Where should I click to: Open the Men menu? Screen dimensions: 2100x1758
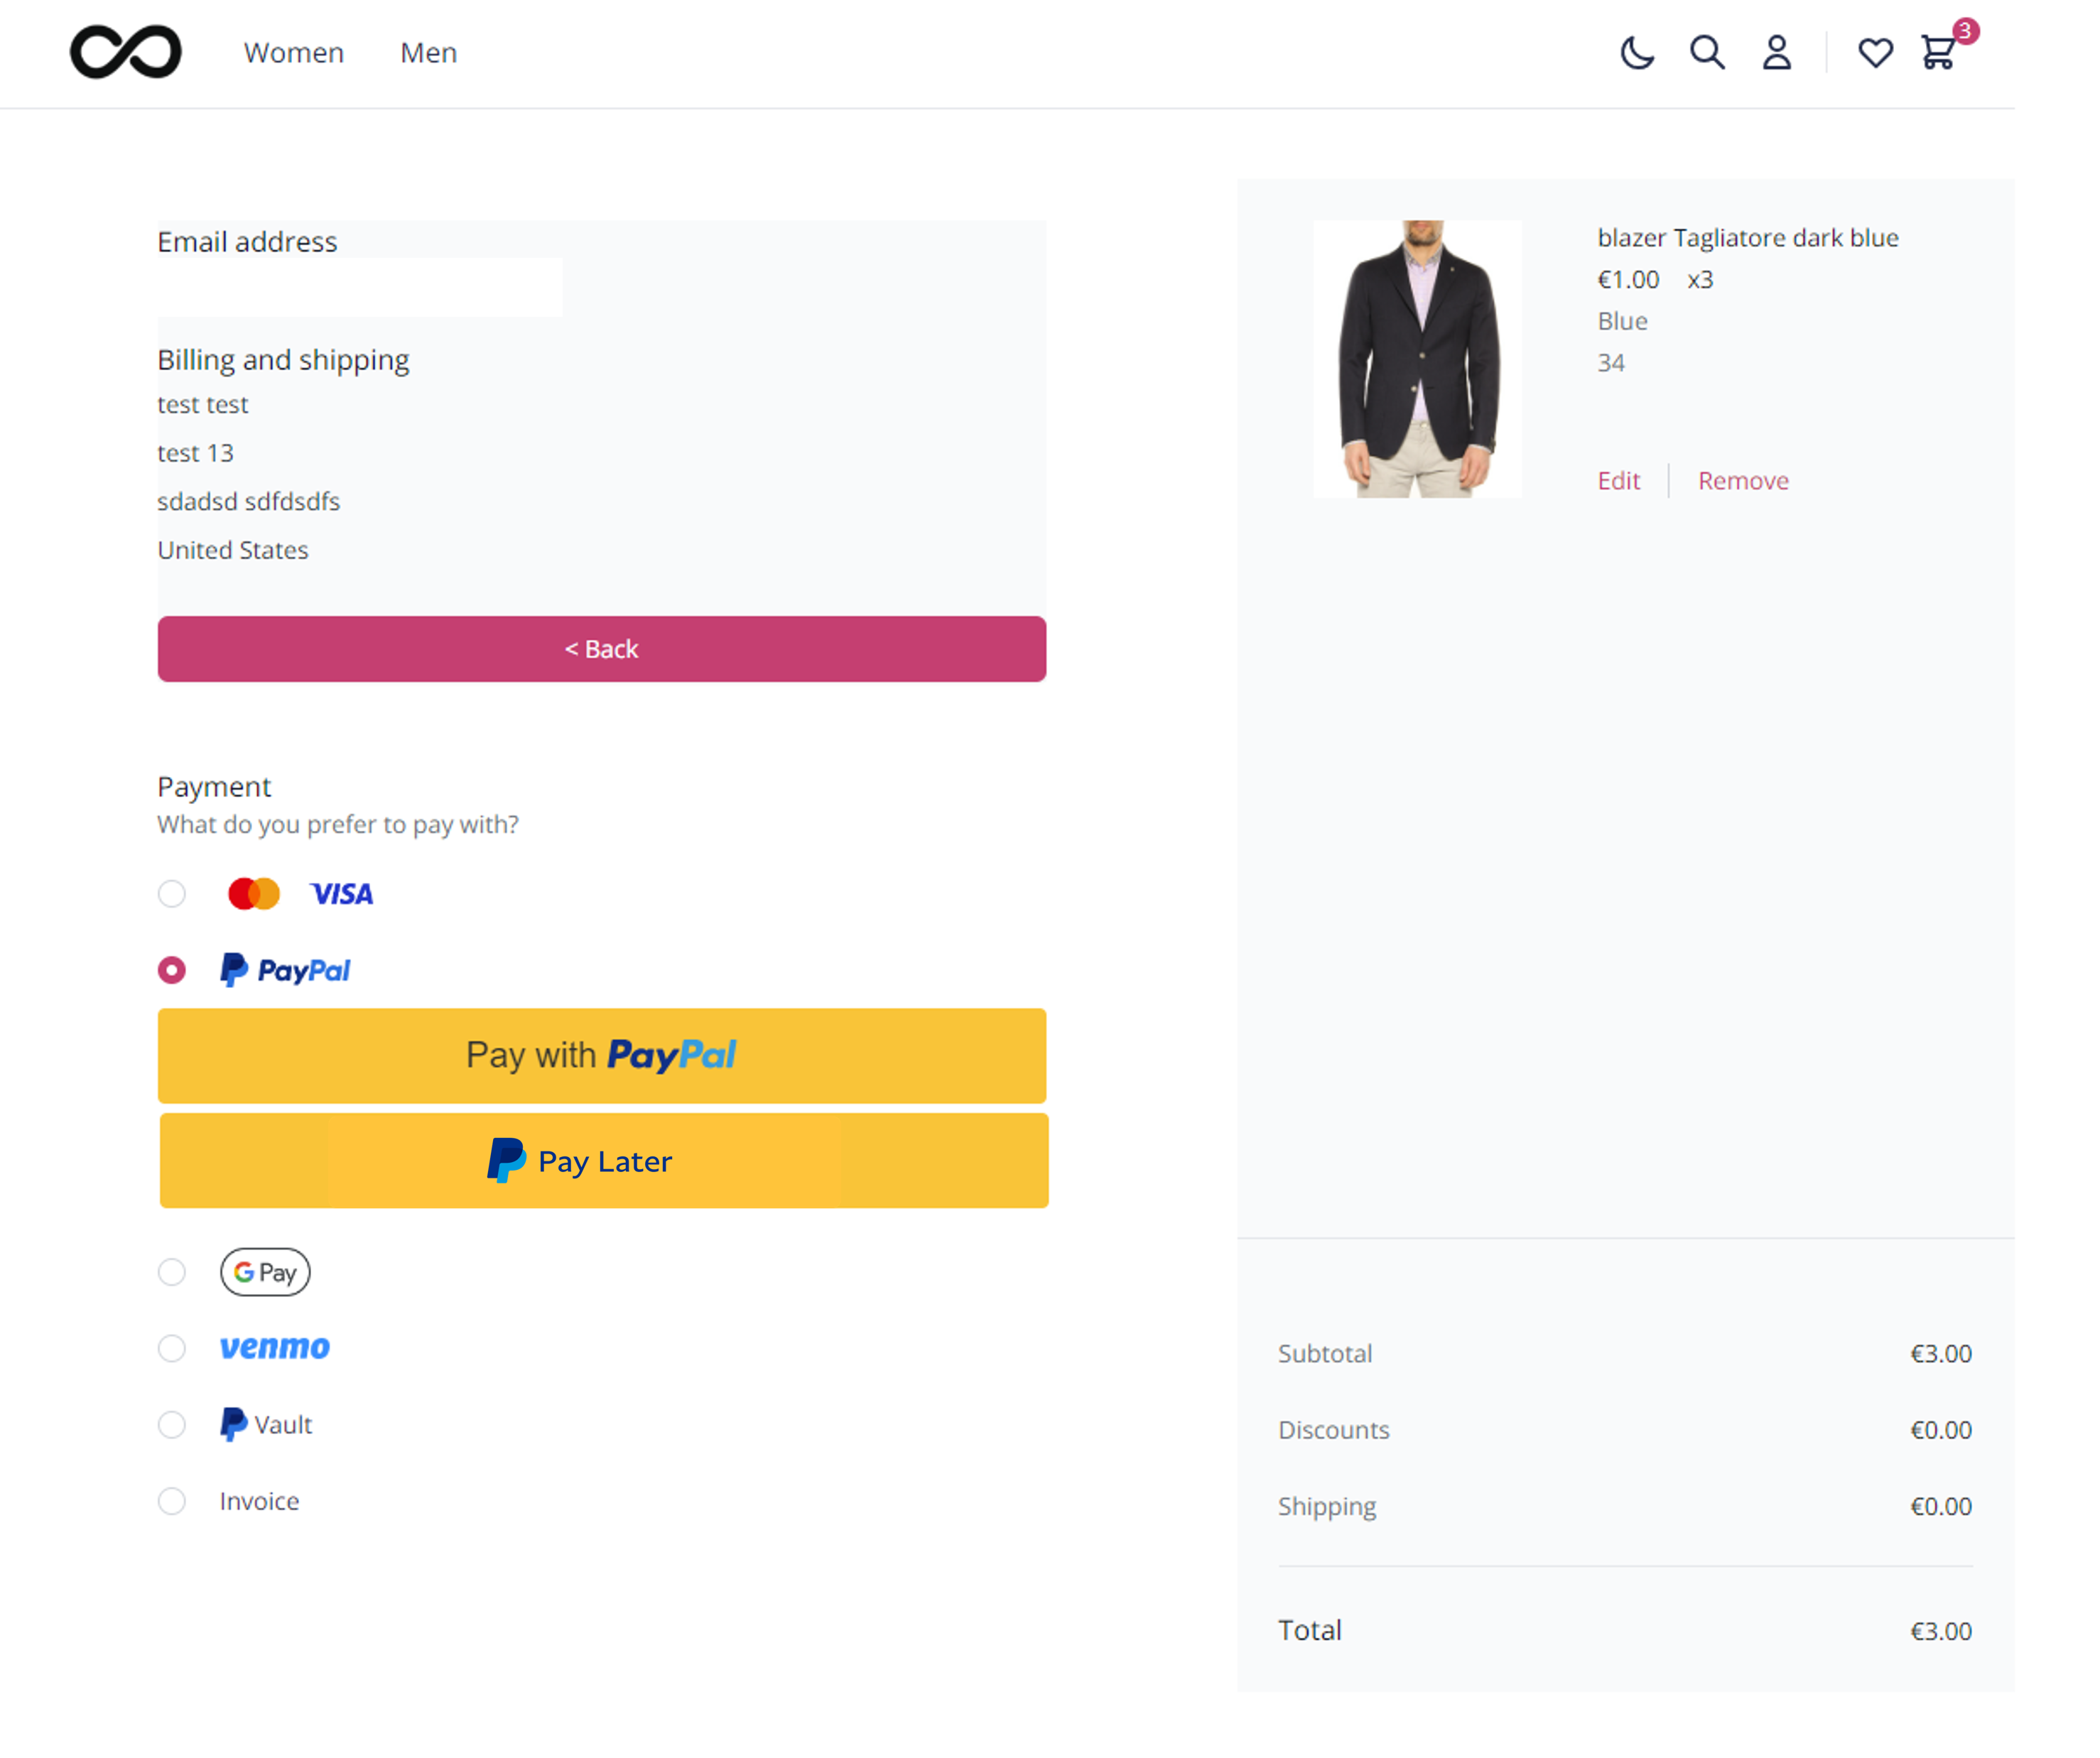click(x=429, y=52)
